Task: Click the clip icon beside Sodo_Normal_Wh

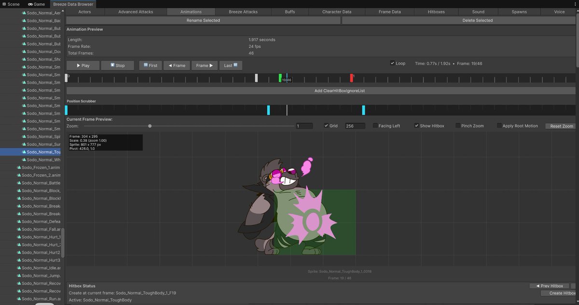Action: pos(24,159)
